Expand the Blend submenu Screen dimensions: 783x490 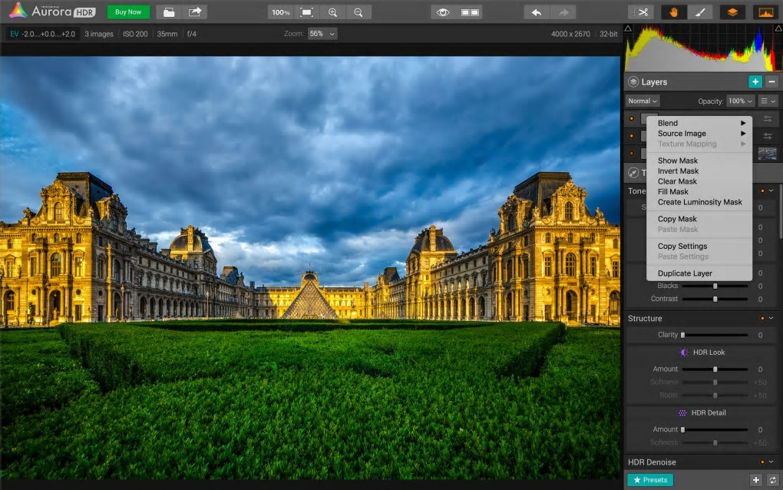coord(699,123)
